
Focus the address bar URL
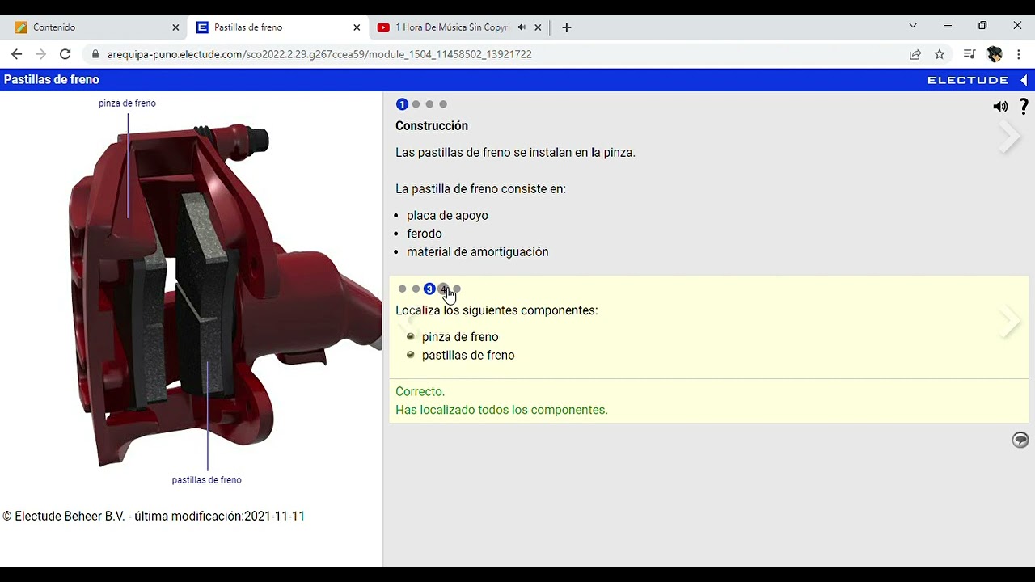(x=319, y=54)
